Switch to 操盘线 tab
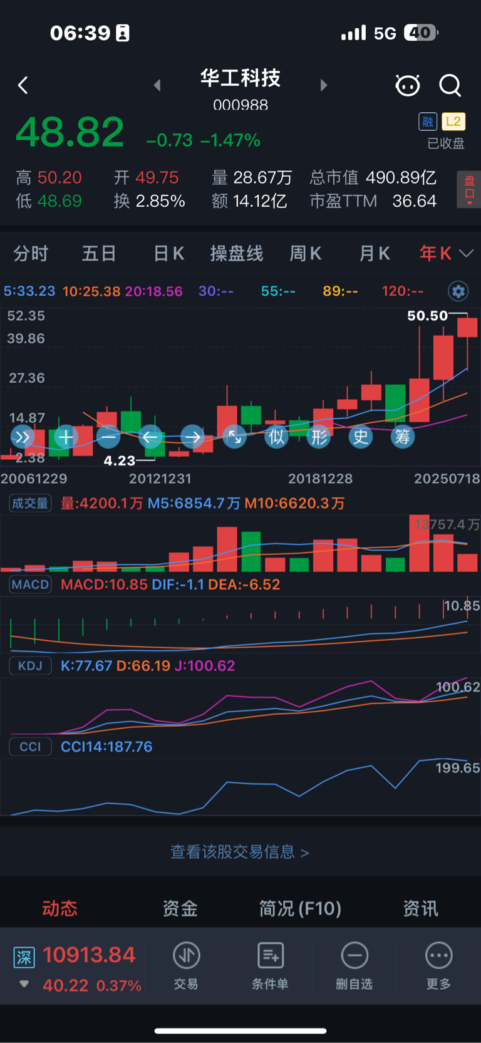 tap(236, 254)
